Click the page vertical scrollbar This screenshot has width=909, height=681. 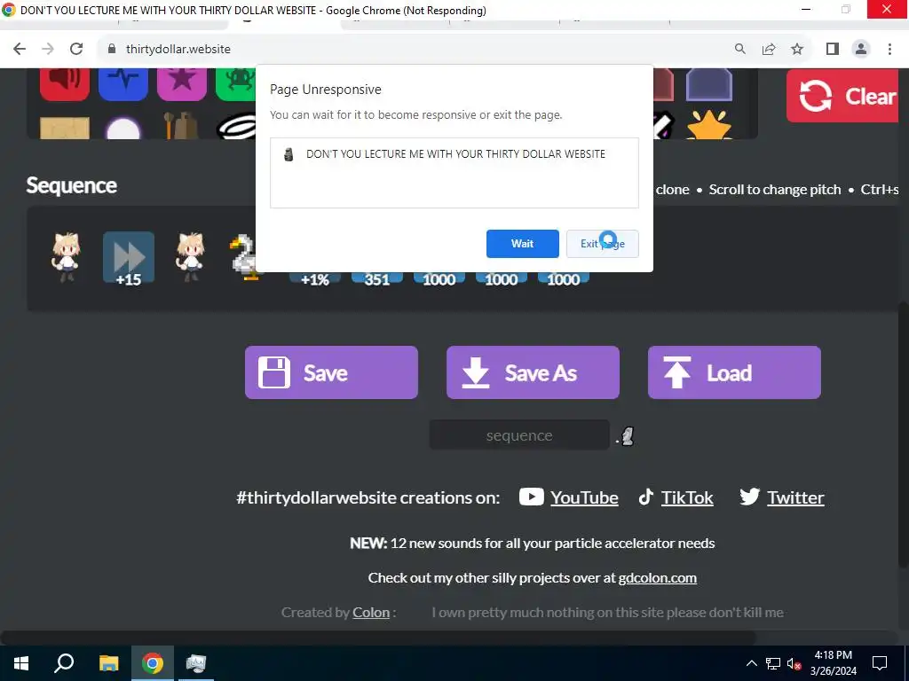(903, 434)
